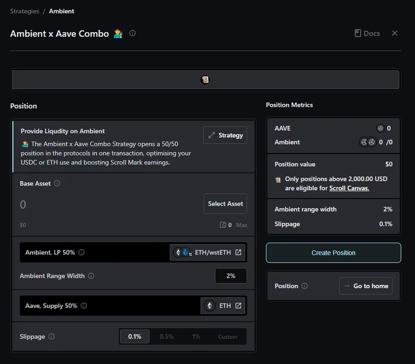The width and height of the screenshot is (415, 364).
Task: Click the Create Position button
Action: pos(333,253)
